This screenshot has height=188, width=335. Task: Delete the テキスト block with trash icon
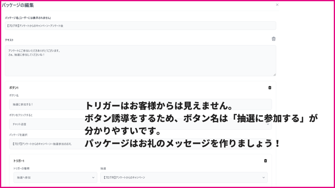tap(273, 39)
